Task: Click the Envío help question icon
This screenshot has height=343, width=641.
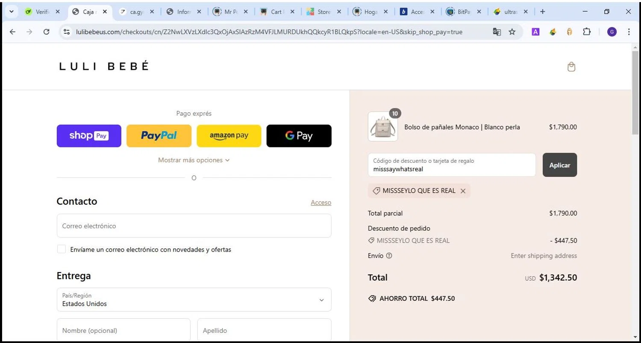Action: point(389,256)
